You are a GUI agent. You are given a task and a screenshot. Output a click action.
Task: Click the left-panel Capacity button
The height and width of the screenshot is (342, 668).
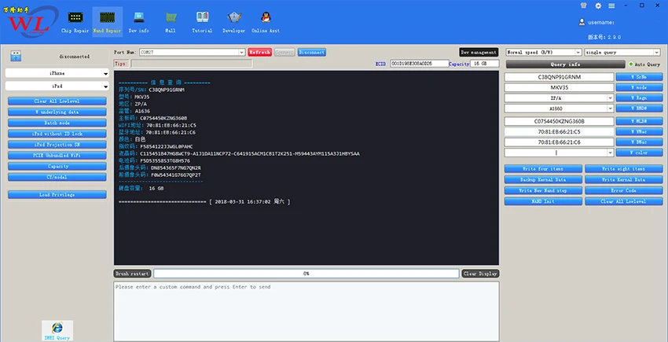pos(57,167)
